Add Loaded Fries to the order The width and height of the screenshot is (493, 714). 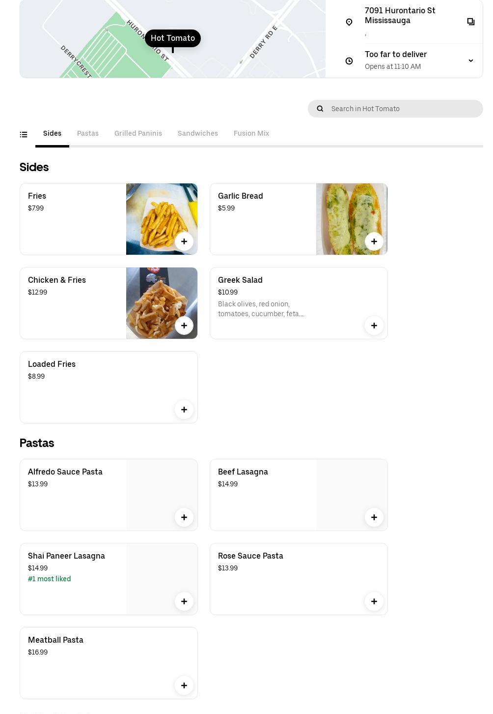pyautogui.click(x=184, y=410)
